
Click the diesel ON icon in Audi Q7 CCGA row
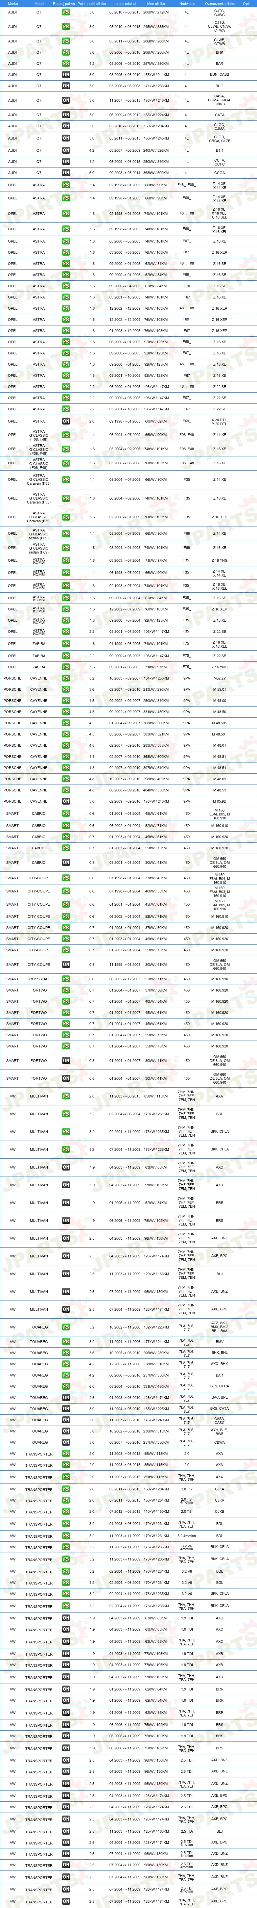pyautogui.click(x=66, y=172)
